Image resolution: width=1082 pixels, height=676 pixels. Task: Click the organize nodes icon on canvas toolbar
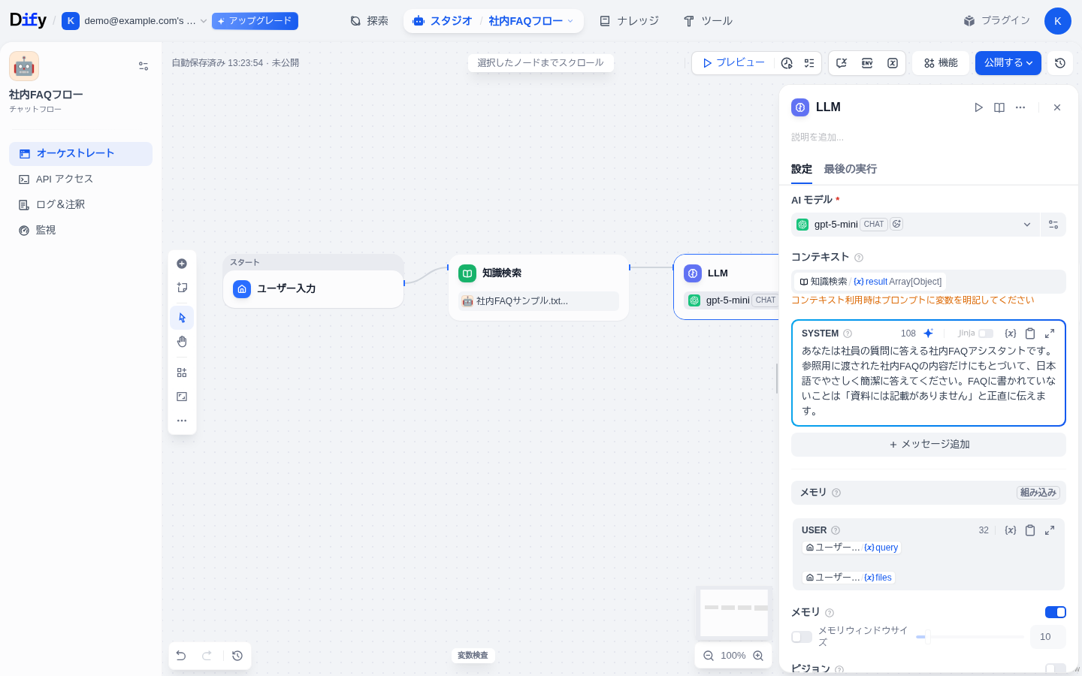182,373
